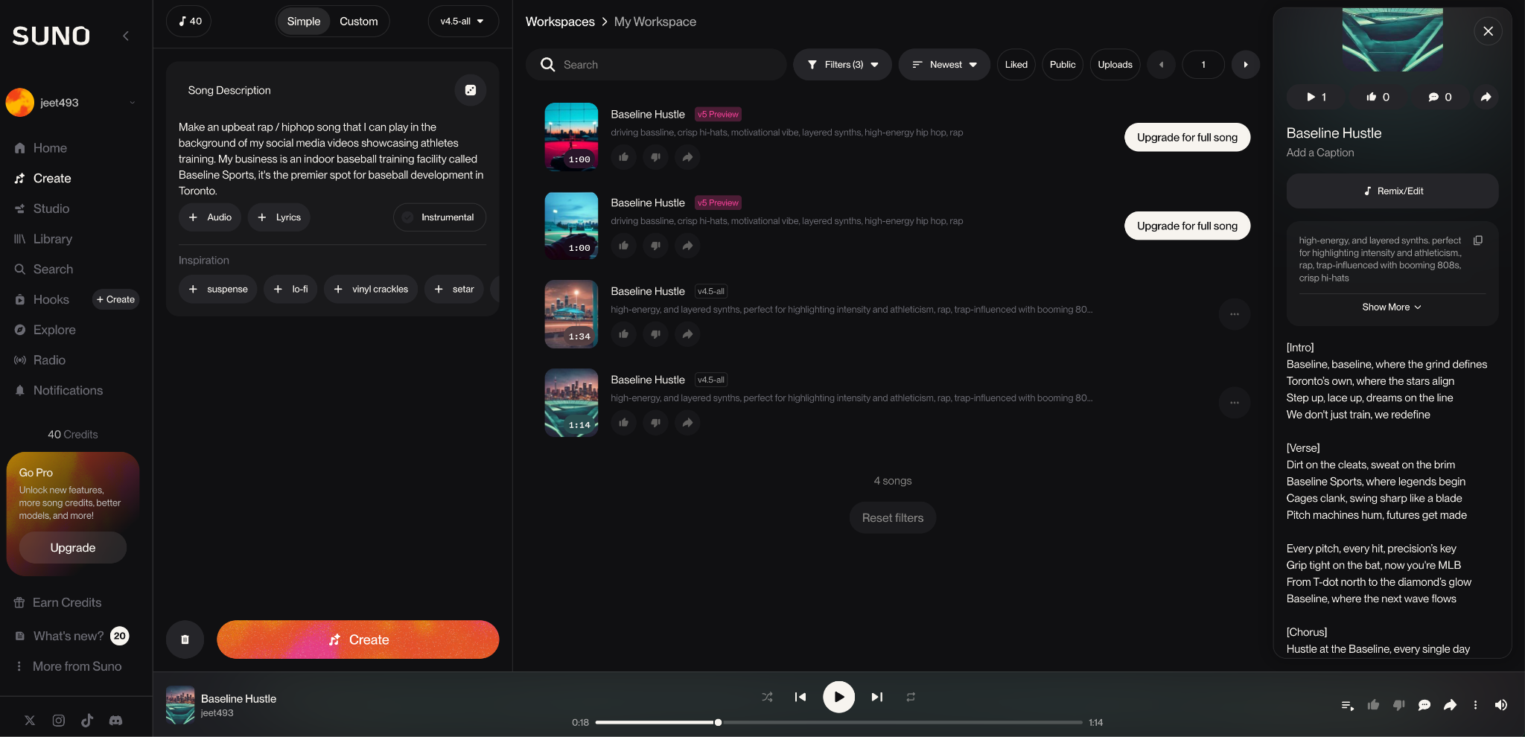Click the playback progress bar handle
Image resolution: width=1525 pixels, height=737 pixels.
pos(718,722)
